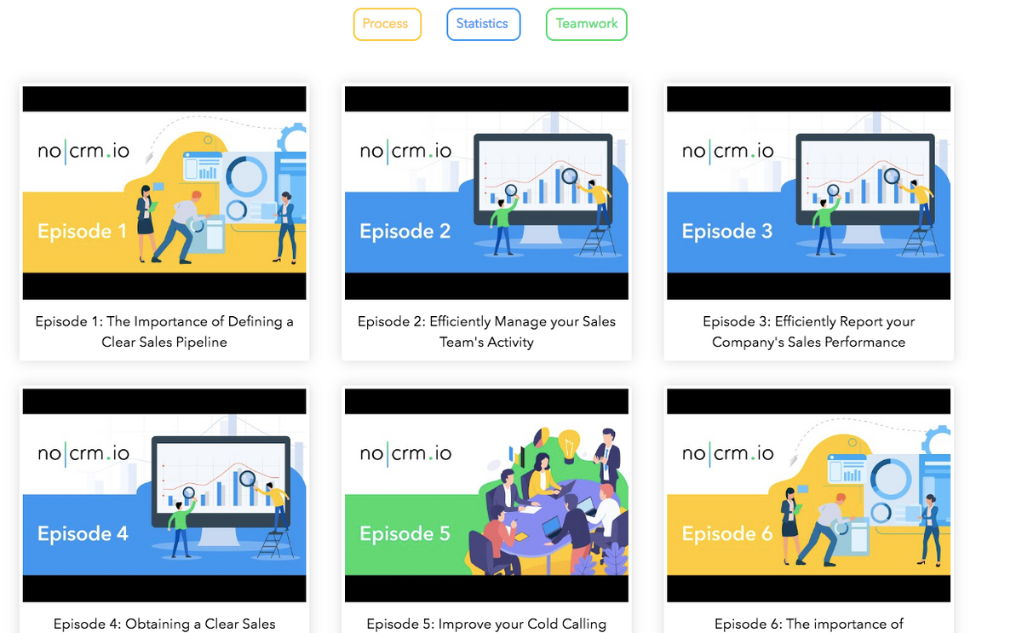Click the yellow Process filter tag
Image resolution: width=1022 pixels, height=633 pixels.
(387, 24)
